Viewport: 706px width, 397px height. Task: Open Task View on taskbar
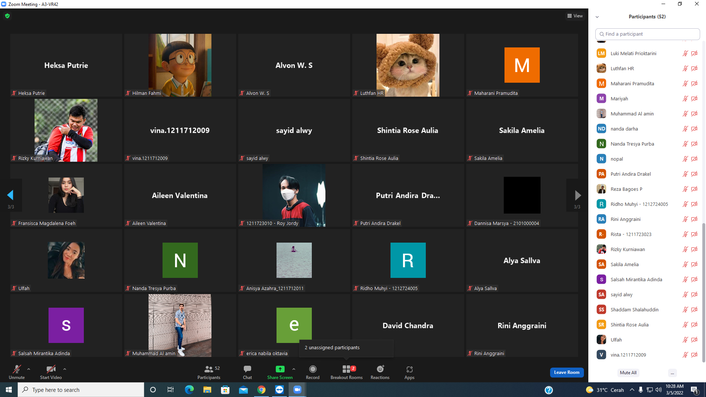[171, 390]
